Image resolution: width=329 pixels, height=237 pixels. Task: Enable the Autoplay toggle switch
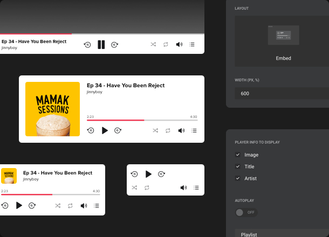[x=246, y=212]
